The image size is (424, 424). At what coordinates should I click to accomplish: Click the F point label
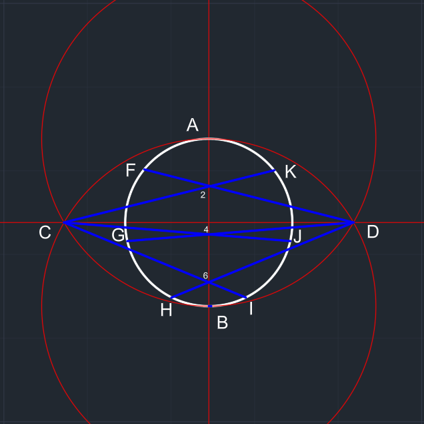(x=131, y=170)
